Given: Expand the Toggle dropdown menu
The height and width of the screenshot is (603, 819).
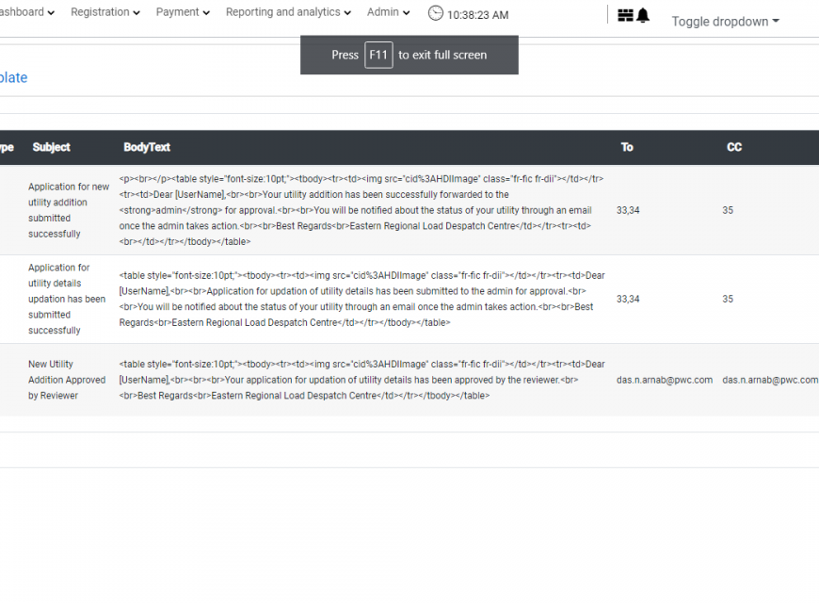Looking at the screenshot, I should coord(725,22).
